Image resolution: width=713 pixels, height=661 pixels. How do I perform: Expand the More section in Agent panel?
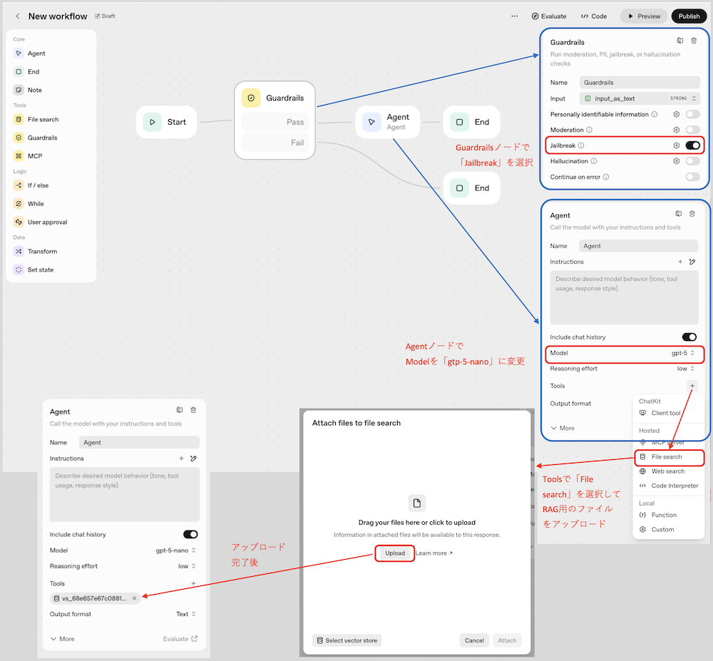coord(562,428)
